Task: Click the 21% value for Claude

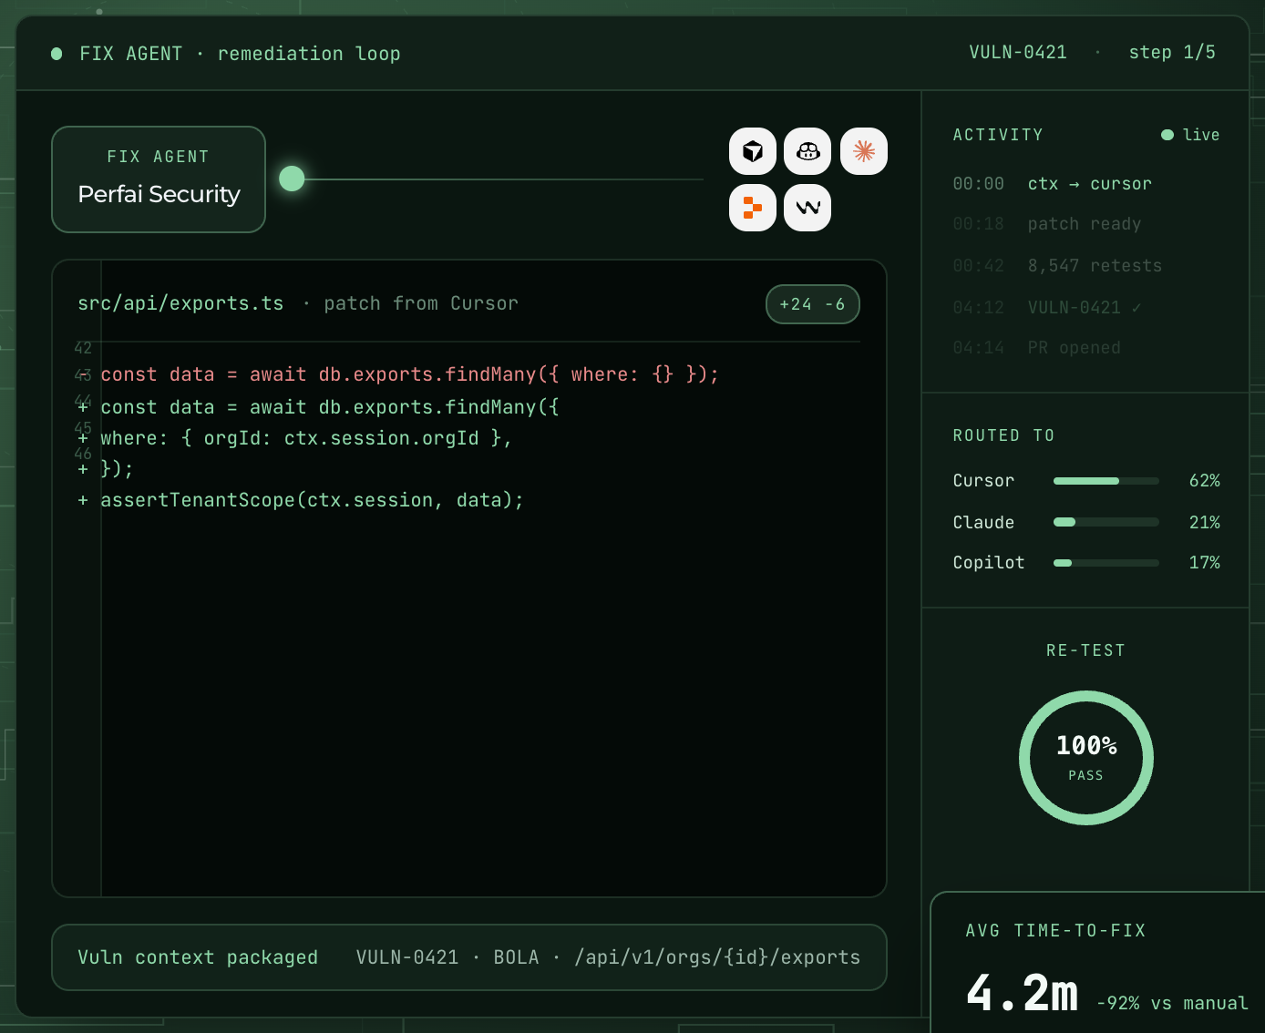Action: [1204, 523]
